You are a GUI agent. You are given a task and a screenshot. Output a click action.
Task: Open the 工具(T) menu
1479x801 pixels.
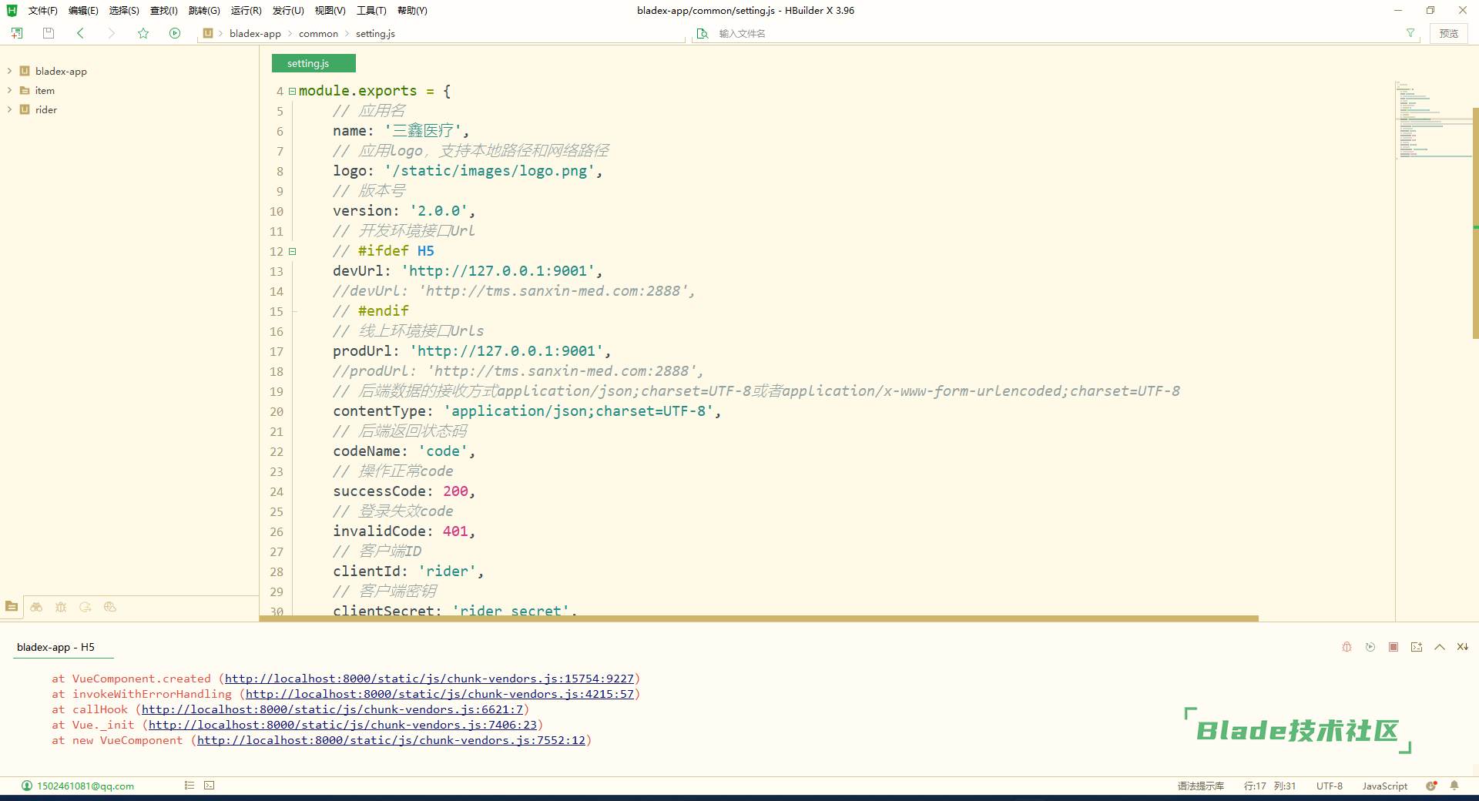371,10
